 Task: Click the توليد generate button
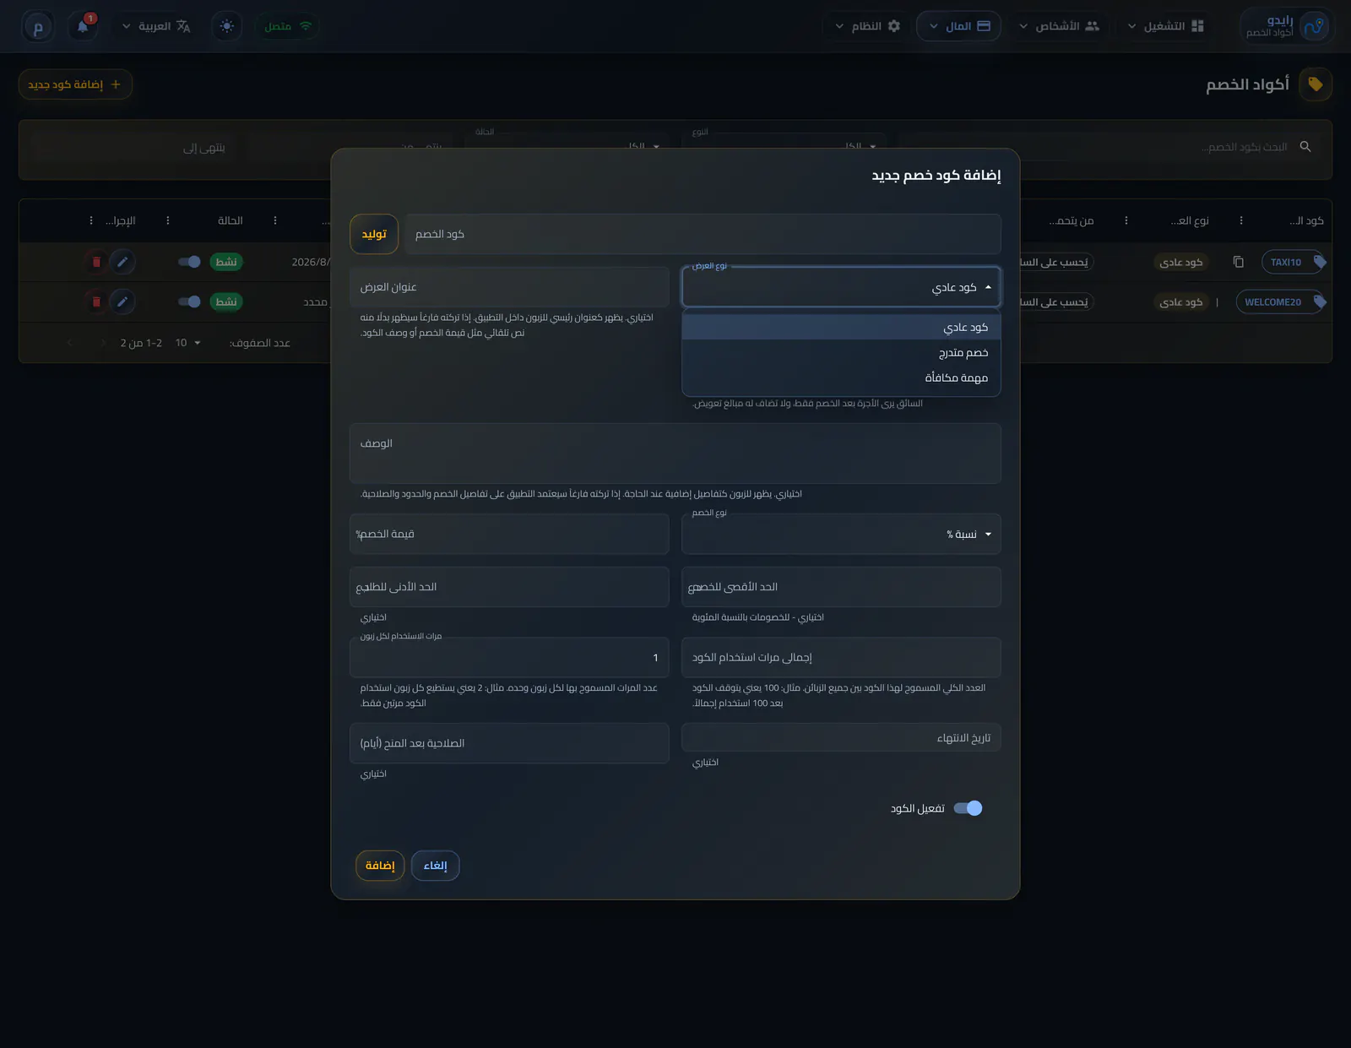pos(374,234)
